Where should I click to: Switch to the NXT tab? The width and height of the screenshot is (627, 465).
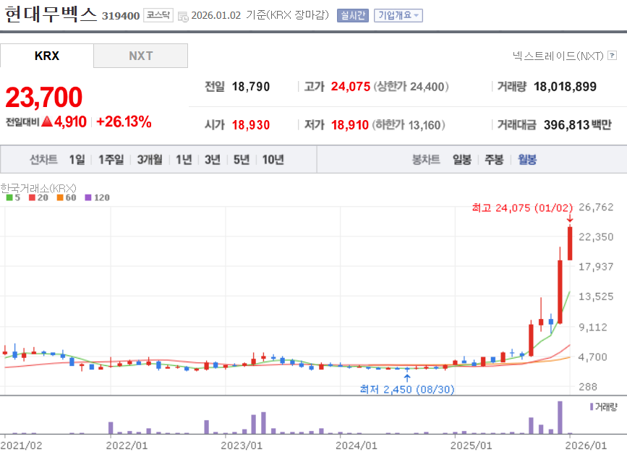point(141,56)
